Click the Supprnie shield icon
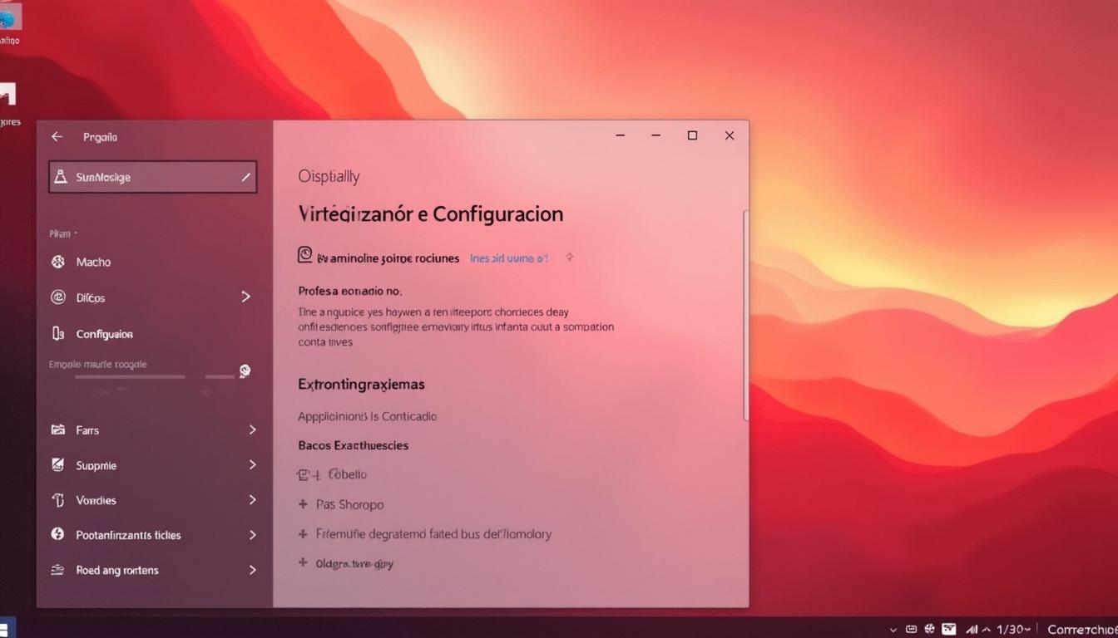 tap(57, 465)
